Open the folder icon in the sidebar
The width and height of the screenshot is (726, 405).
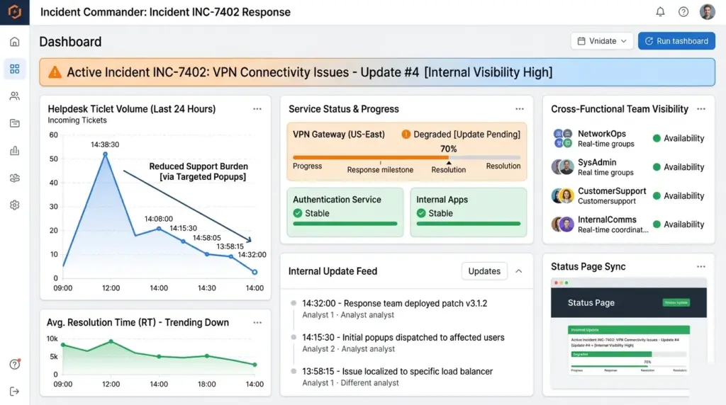pos(14,123)
